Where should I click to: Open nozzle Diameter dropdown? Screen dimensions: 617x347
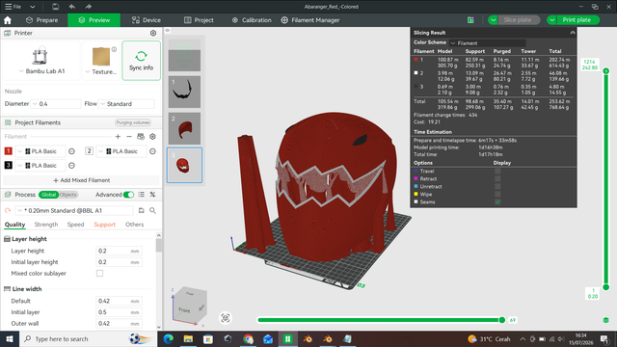(56, 104)
